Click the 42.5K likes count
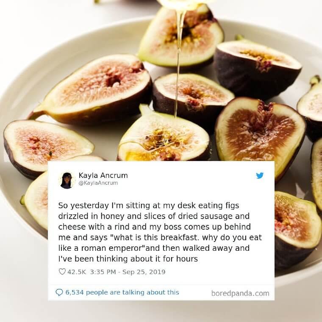322x322 pixels. (x=77, y=272)
